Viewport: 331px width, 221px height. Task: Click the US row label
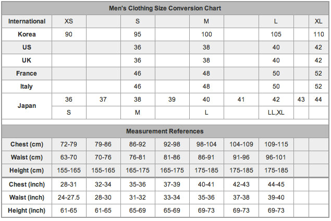[x=27, y=47]
